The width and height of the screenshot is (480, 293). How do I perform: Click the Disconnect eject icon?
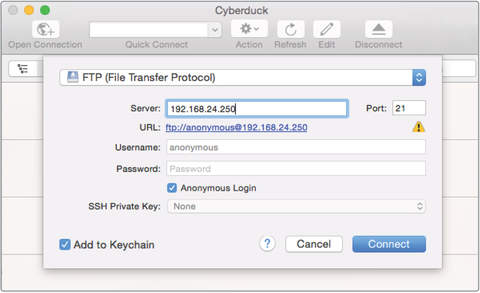coord(379,29)
